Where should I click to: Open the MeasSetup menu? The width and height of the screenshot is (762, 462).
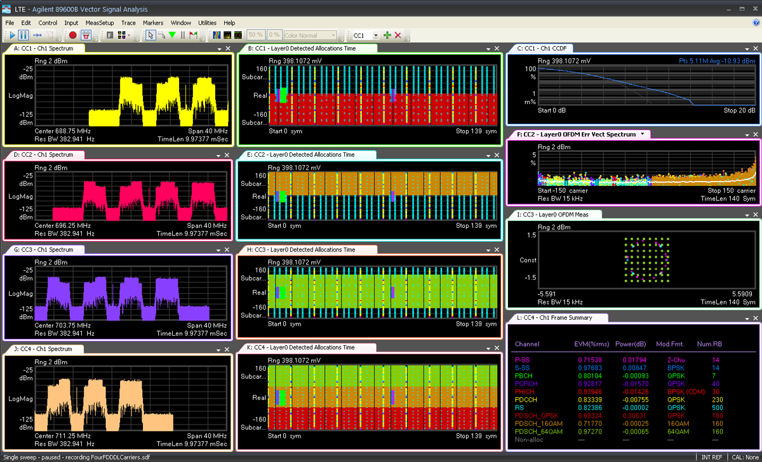[99, 23]
